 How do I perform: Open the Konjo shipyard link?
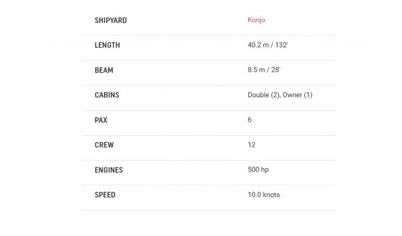256,20
